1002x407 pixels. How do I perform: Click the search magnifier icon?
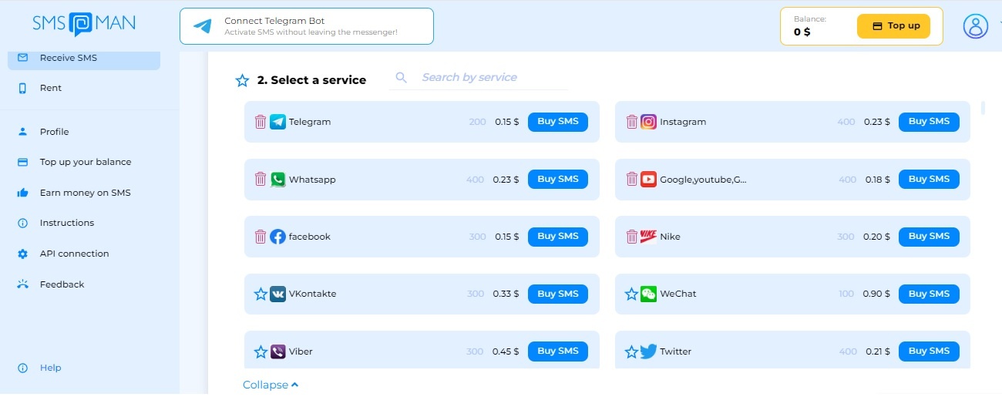pyautogui.click(x=401, y=77)
